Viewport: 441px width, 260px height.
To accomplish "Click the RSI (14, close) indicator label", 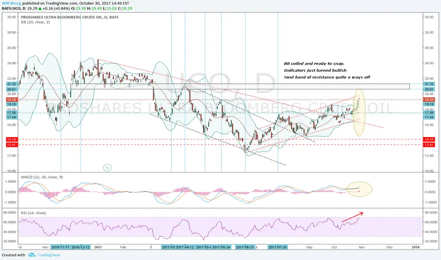I will (x=34, y=213).
